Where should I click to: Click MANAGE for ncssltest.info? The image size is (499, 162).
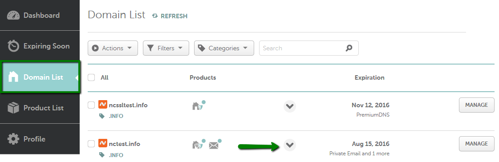click(x=476, y=105)
